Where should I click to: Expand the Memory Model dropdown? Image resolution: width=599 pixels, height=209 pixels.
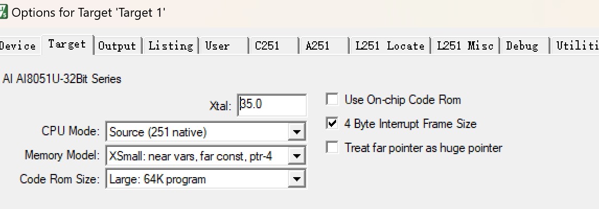(297, 156)
